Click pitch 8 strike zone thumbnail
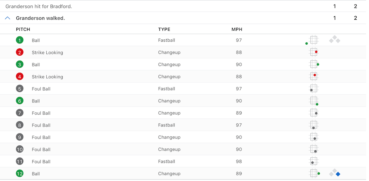This screenshot has height=181, width=369. [314, 125]
